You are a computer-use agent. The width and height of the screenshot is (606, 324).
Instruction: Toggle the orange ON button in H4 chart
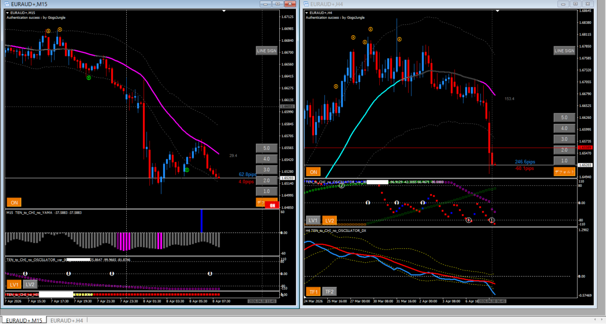pos(313,171)
